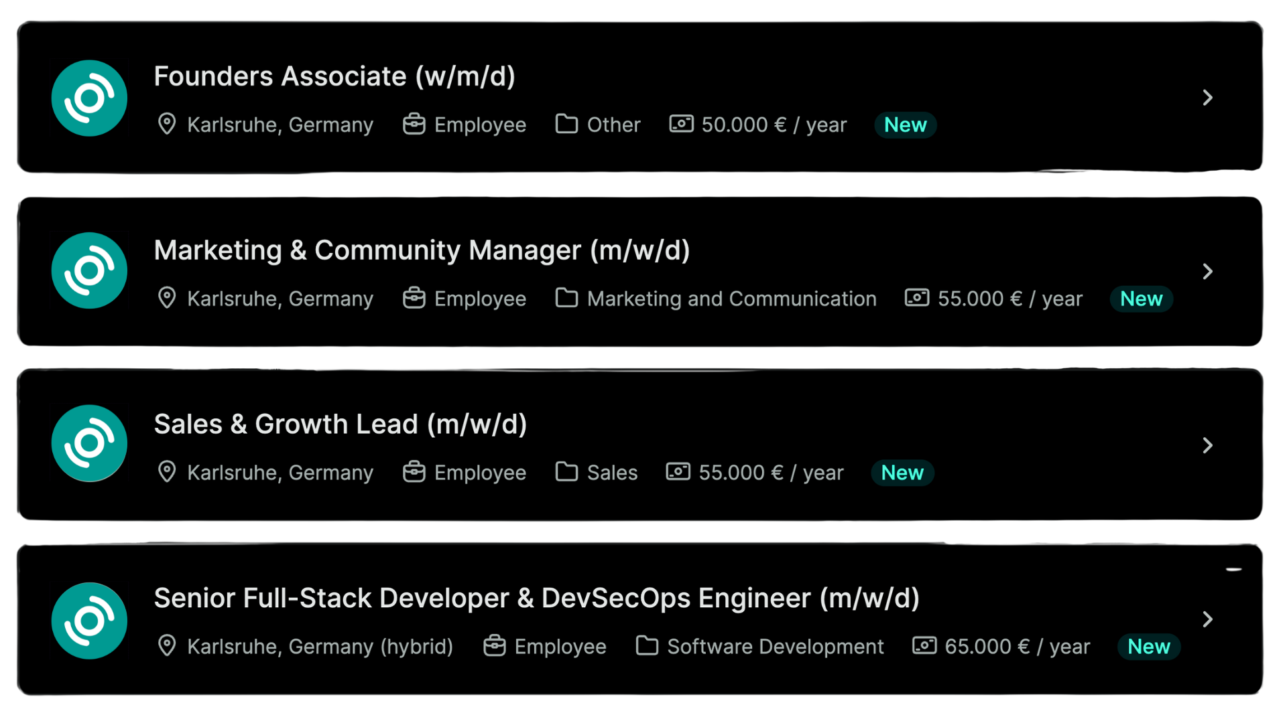1287x723 pixels.
Task: Expand Sales & Growth Lead via right chevron
Action: 1207,445
